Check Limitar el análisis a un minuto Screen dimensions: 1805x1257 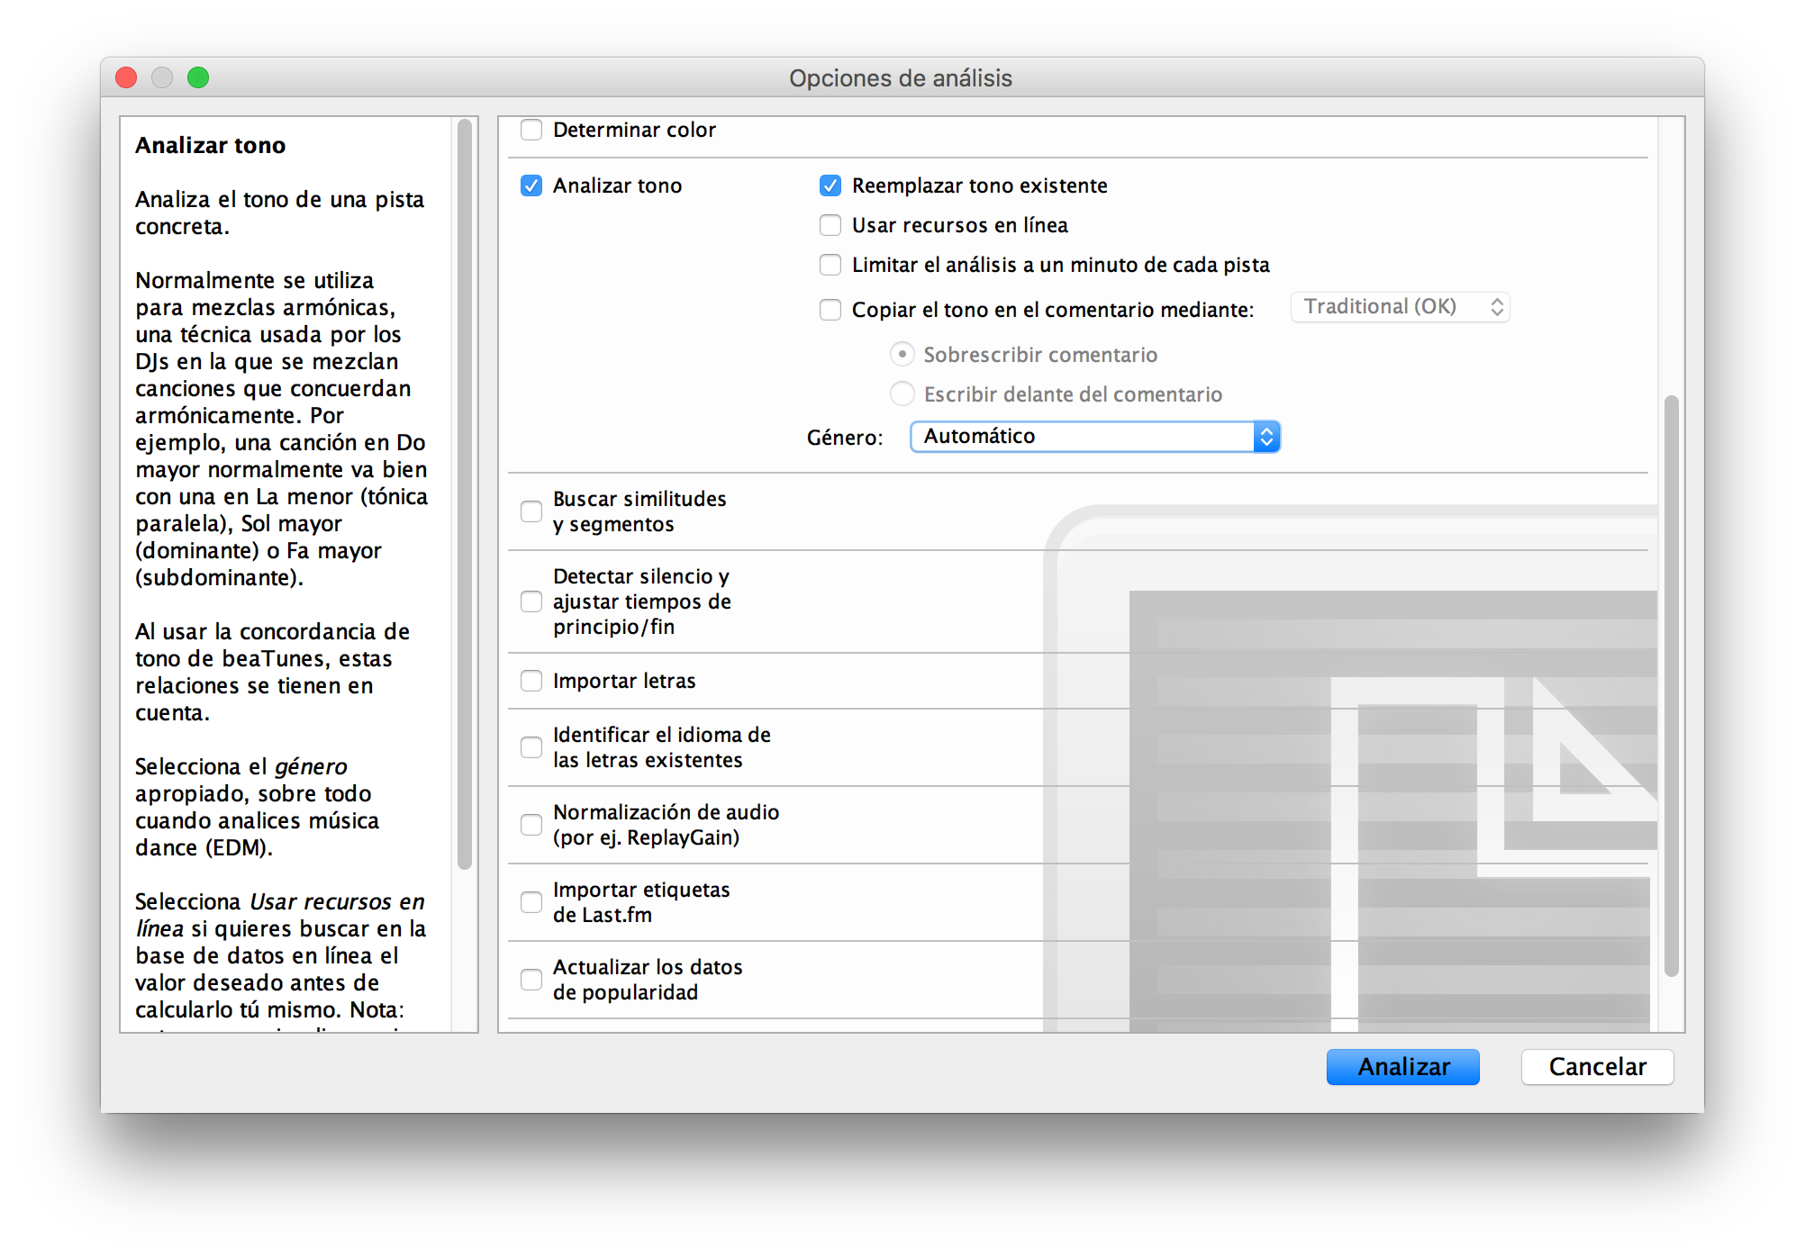[x=830, y=265]
